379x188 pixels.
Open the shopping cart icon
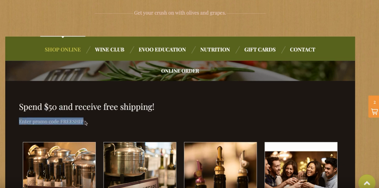pos(374,112)
